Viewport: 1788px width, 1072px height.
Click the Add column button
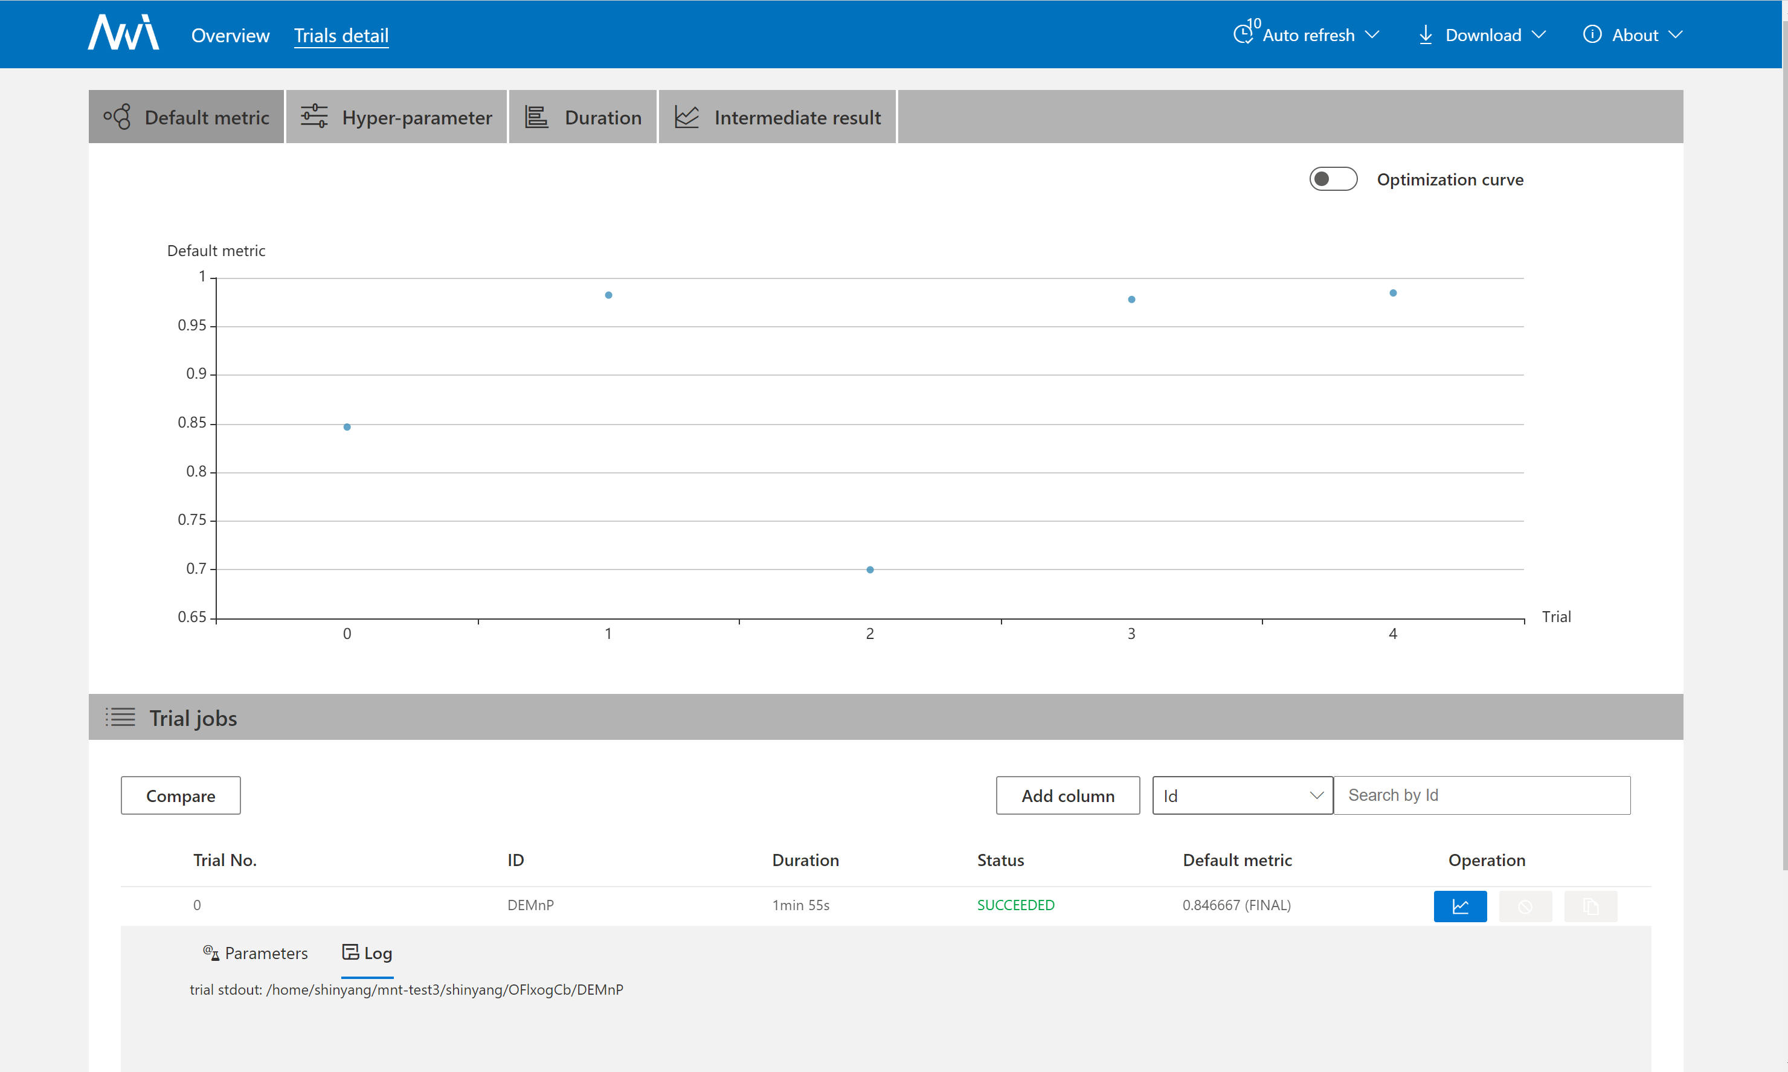1067,795
